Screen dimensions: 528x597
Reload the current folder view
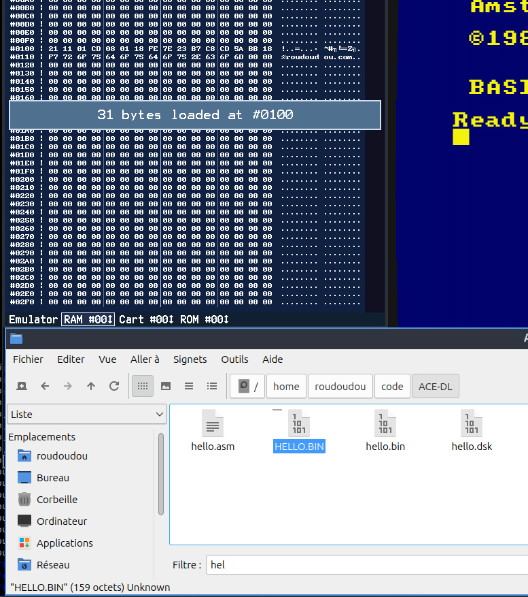pyautogui.click(x=114, y=386)
